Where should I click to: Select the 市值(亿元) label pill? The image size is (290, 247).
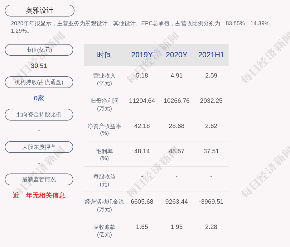39,50
